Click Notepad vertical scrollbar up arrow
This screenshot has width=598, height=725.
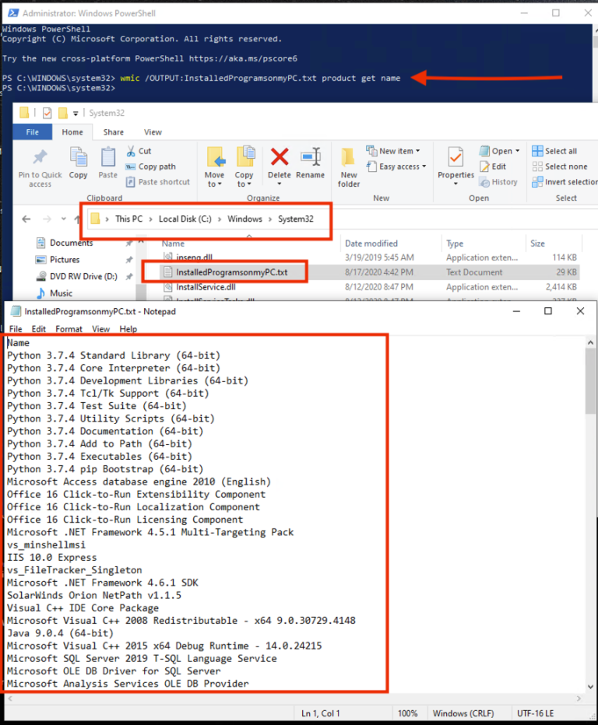(x=590, y=342)
